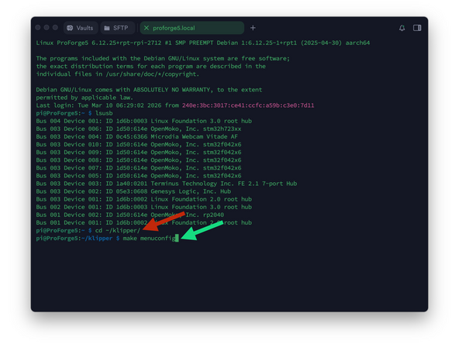Select the proforge5.local session tab
The height and width of the screenshot is (344, 459).
pyautogui.click(x=192, y=28)
